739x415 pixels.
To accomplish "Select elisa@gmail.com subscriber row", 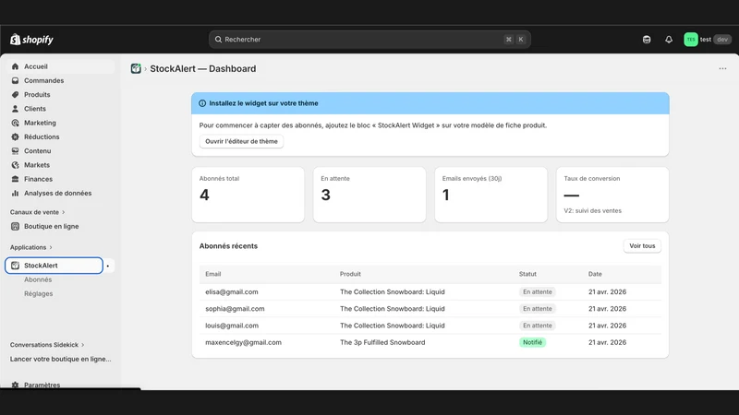I will (x=430, y=291).
